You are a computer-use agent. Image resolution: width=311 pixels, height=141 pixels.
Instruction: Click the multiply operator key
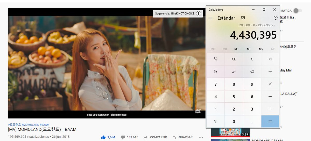270,84
